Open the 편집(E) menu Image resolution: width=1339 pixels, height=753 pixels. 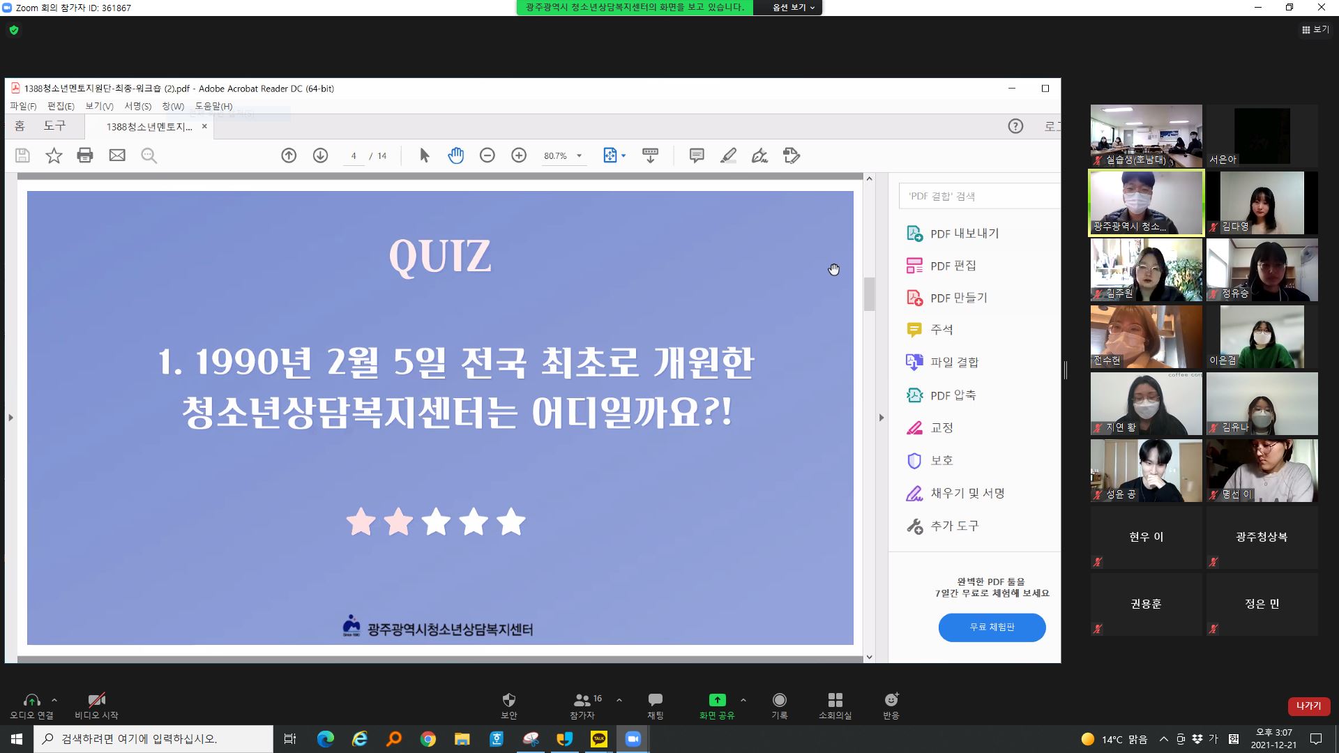[x=61, y=106]
